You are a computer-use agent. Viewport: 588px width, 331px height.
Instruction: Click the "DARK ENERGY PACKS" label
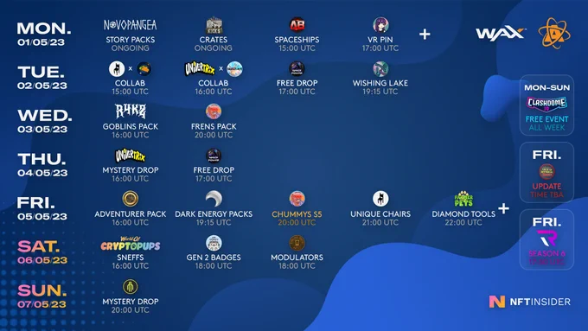214,213
